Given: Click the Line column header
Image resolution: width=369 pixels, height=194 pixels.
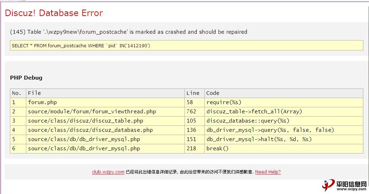Looking at the screenshot, I should pyautogui.click(x=194, y=93).
